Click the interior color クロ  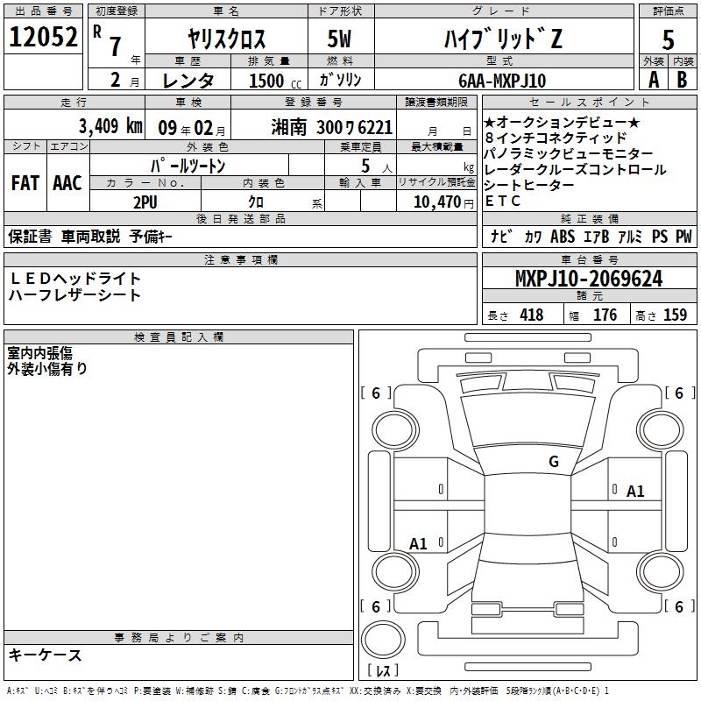[256, 202]
